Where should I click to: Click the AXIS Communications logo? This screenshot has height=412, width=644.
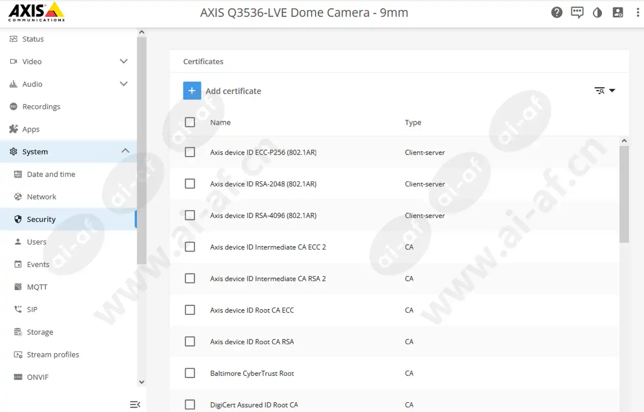(37, 12)
